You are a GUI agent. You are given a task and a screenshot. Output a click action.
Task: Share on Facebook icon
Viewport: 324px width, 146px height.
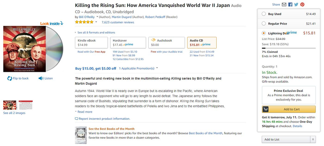(x=290, y=4)
